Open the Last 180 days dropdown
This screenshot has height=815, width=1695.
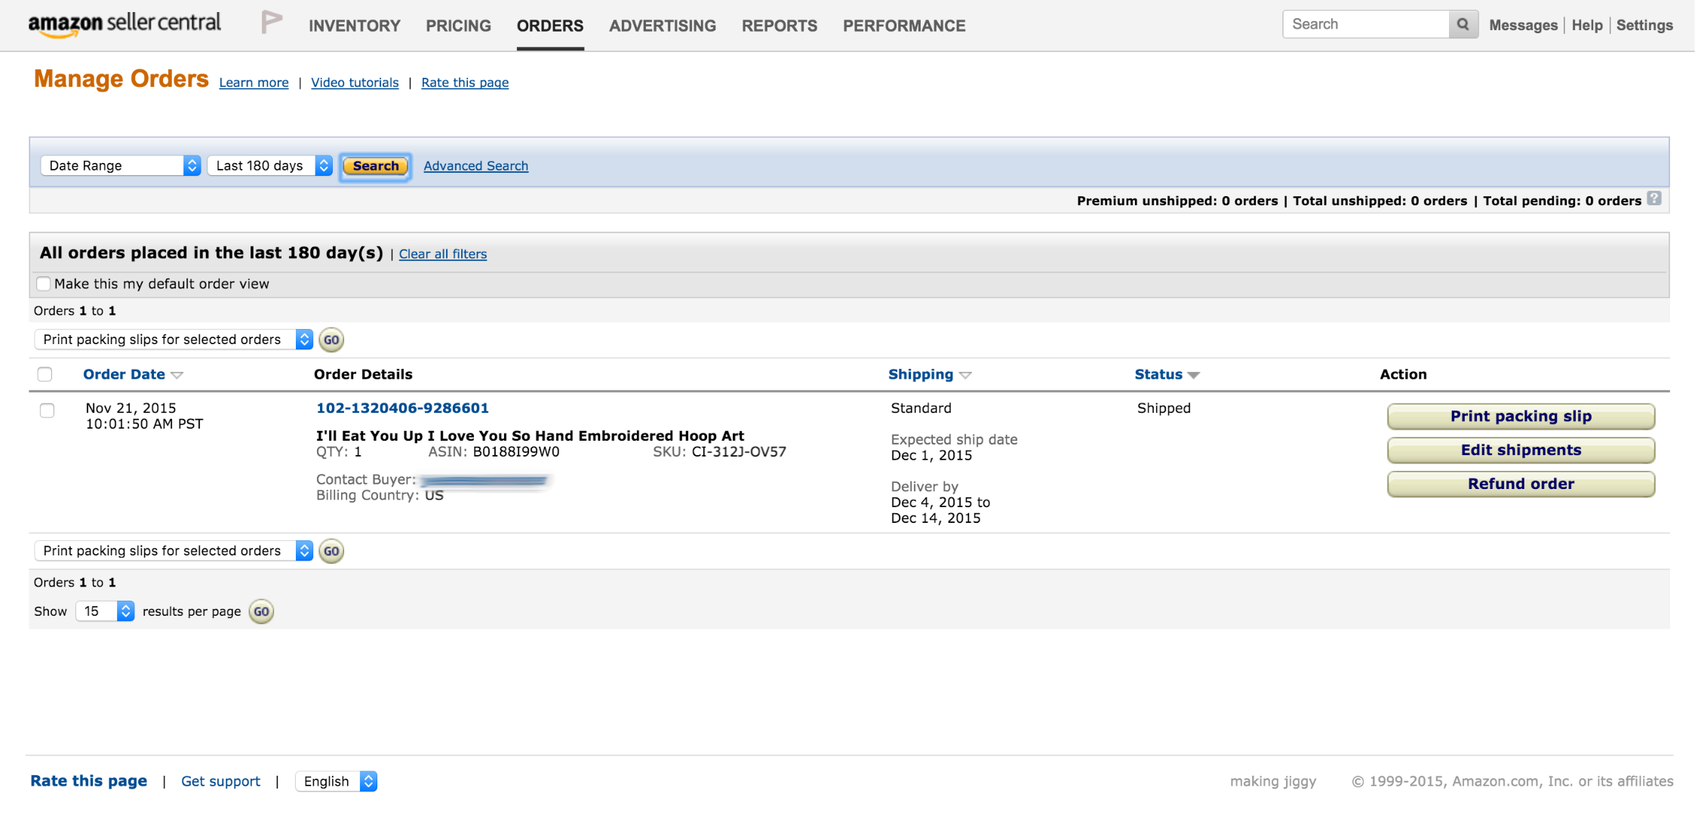[269, 165]
